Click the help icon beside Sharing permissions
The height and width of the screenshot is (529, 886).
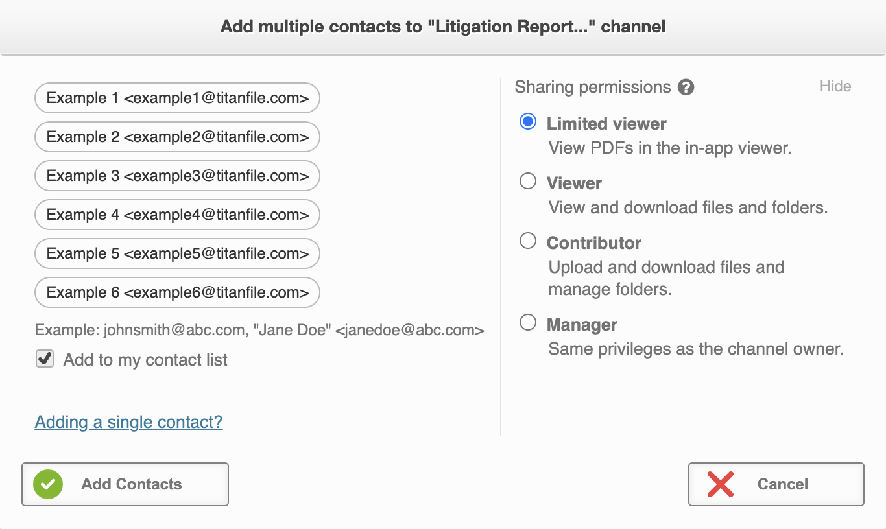coord(687,86)
